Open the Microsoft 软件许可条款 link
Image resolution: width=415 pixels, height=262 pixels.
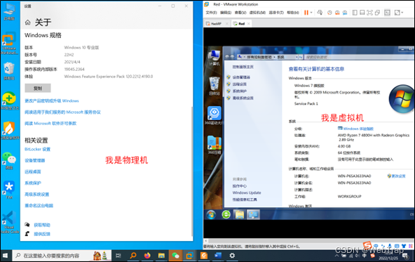pyautogui.click(x=50, y=124)
